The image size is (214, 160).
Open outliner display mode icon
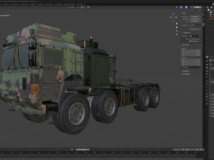[208, 7]
